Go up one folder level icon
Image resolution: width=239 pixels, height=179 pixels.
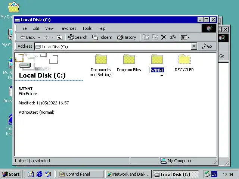(59, 37)
